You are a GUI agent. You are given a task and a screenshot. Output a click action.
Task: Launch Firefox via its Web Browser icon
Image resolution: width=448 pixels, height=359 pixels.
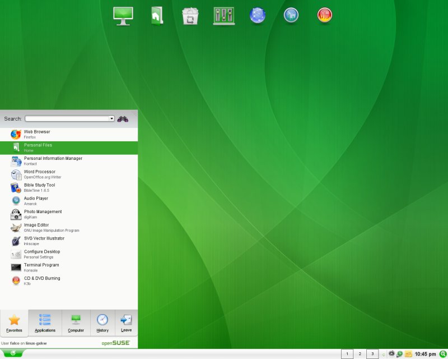click(x=16, y=134)
